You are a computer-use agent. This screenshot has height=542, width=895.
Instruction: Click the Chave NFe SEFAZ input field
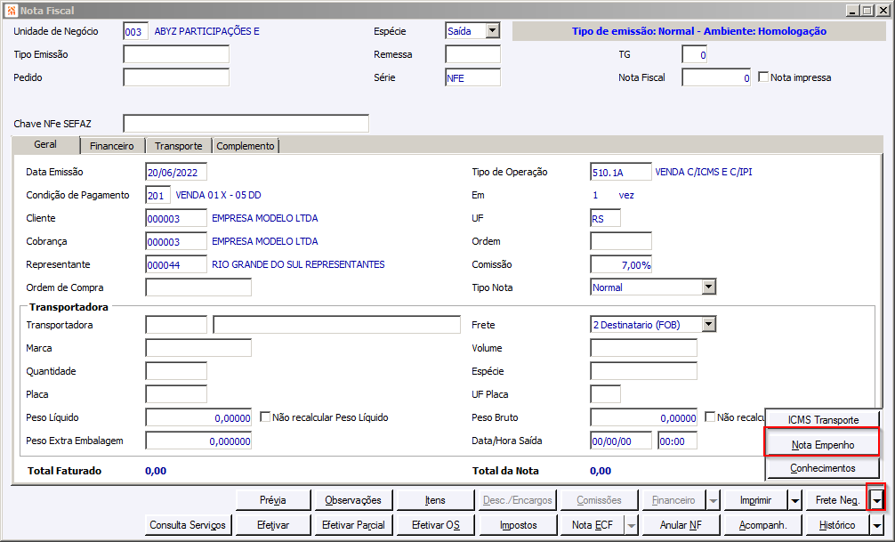click(x=246, y=124)
